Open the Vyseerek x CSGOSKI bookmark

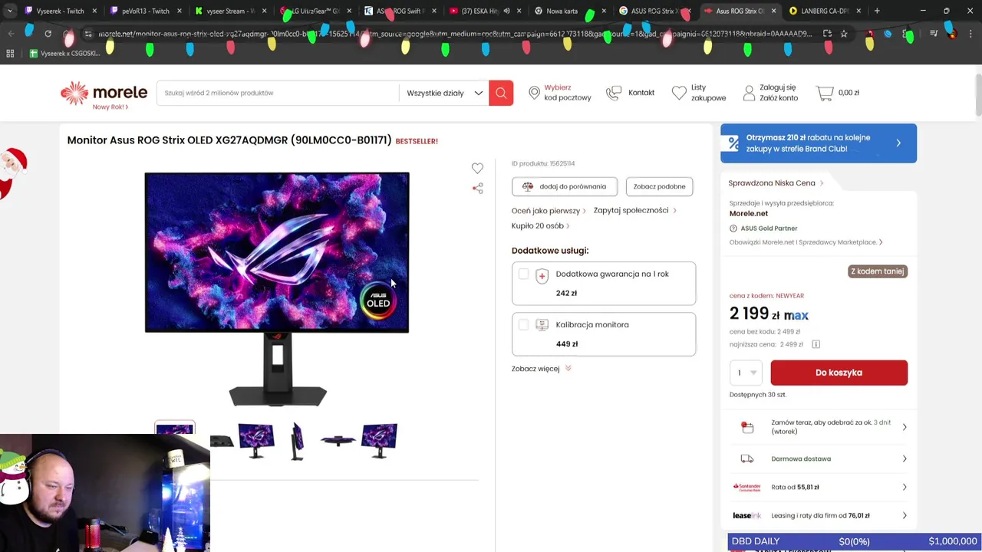point(65,54)
